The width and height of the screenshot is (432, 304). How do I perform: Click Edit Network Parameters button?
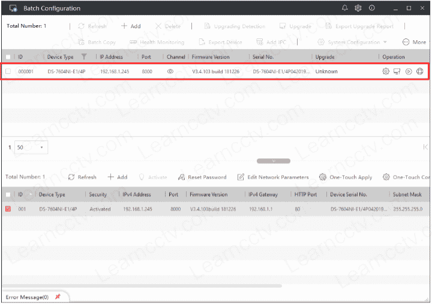point(273,177)
